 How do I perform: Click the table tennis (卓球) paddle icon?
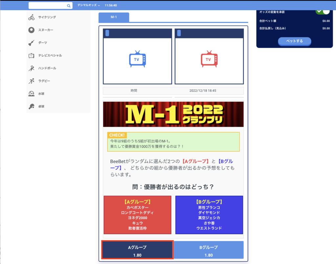(x=31, y=106)
